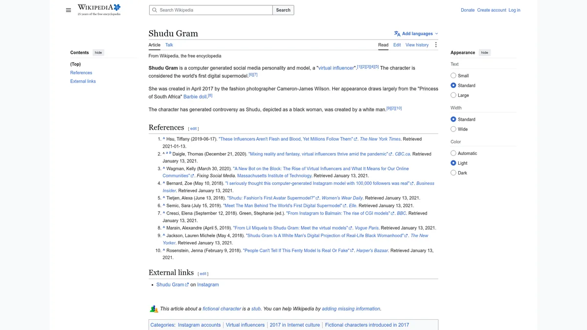Open the BBC reference link
This screenshot has width=587, height=330.
pos(401,213)
